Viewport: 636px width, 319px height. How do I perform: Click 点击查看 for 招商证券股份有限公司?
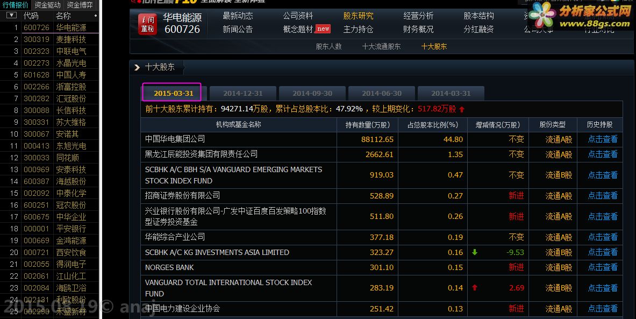[603, 196]
